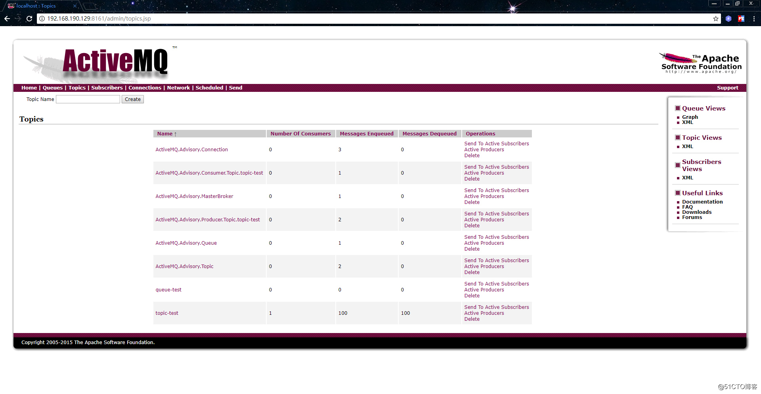761x394 pixels.
Task: Send To Active Subscribers for ActiveMQ.Advisory.Producer.Topic.topic-test
Action: tap(497, 214)
